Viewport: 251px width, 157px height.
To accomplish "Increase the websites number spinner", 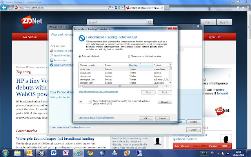I will point(90,101).
